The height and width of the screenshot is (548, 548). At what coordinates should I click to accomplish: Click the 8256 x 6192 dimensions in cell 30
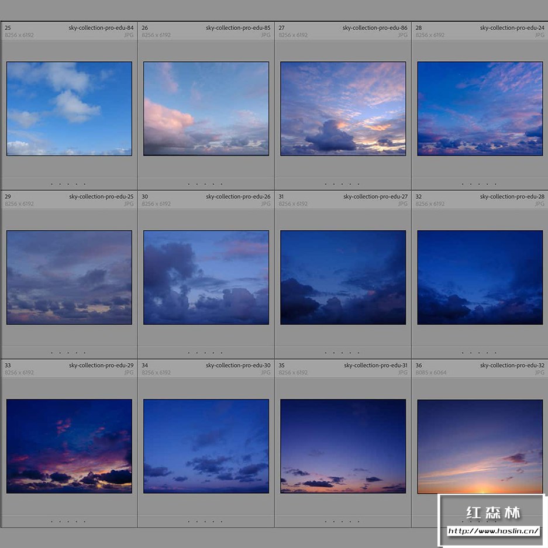pyautogui.click(x=156, y=204)
